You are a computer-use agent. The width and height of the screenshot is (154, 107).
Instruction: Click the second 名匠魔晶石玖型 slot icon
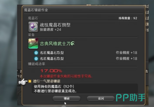pos(36,59)
